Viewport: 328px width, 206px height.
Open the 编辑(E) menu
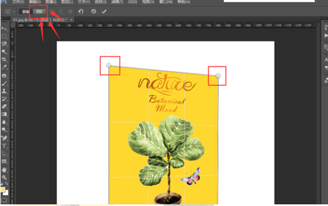tap(35, 2)
